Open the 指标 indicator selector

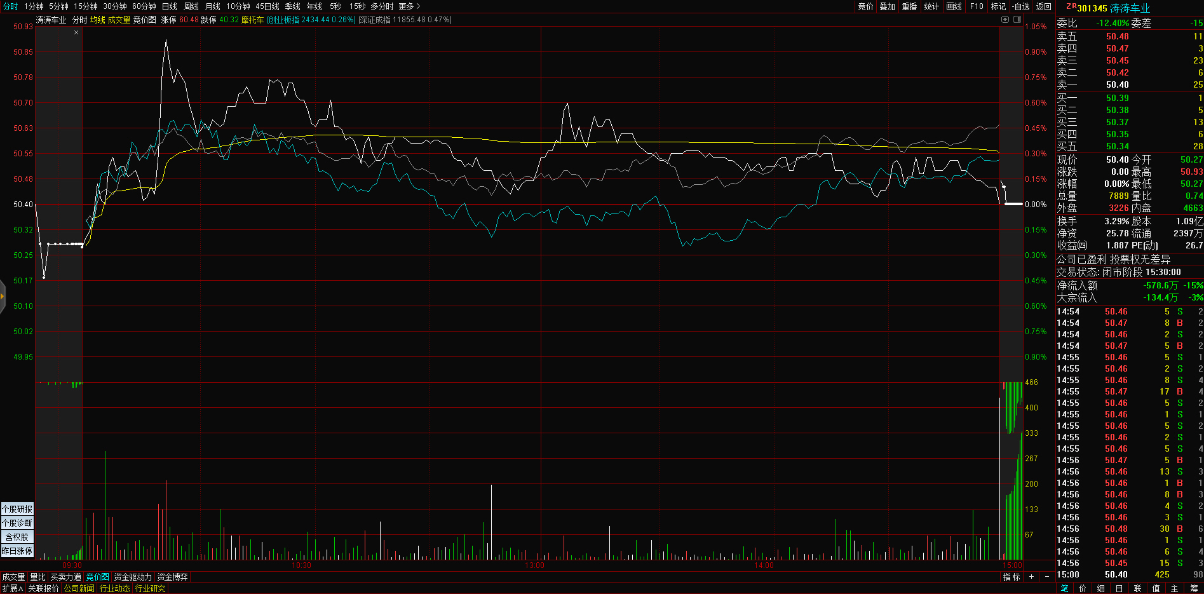[1011, 577]
